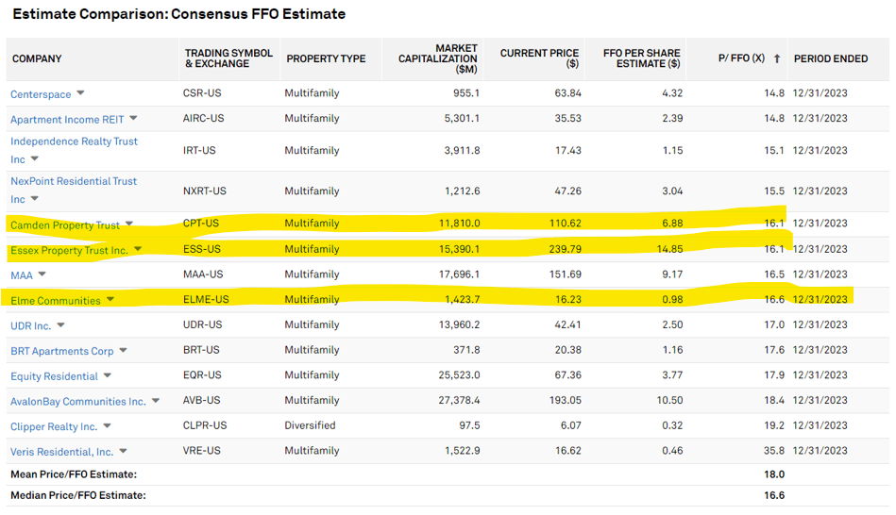Expand dropdown arrow next to Veris Residential
The width and height of the screenshot is (896, 515).
pyautogui.click(x=124, y=452)
